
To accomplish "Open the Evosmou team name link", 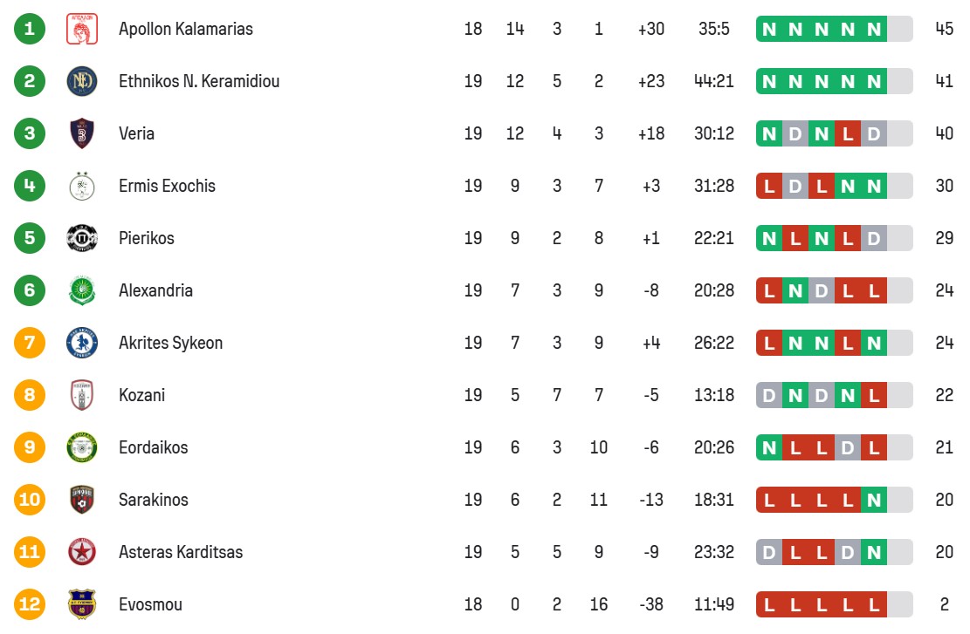I will click(x=152, y=604).
